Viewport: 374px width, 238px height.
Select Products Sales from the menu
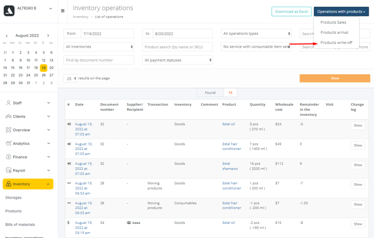pyautogui.click(x=333, y=22)
